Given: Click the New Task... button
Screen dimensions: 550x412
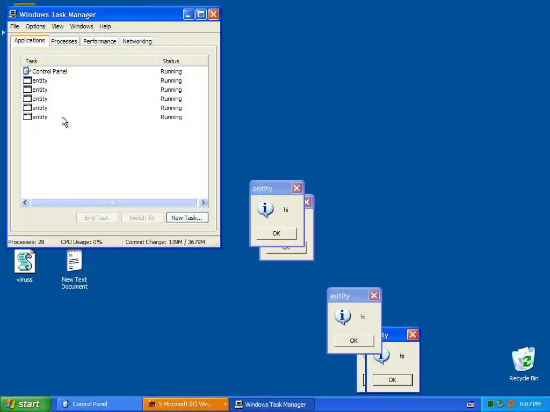Looking at the screenshot, I should [x=187, y=218].
